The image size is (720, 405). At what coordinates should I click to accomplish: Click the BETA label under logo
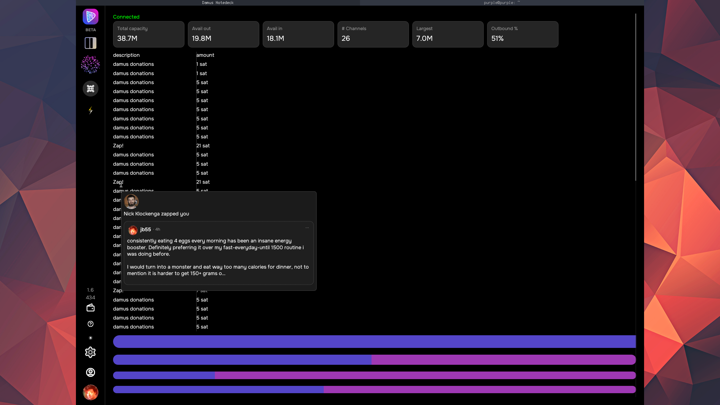(91, 30)
